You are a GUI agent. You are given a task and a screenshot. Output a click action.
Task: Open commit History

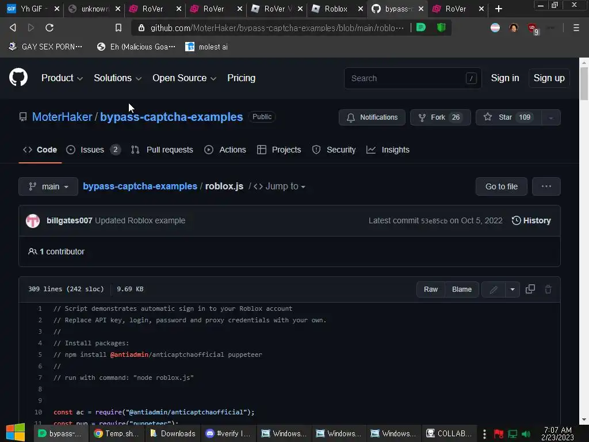[531, 220]
